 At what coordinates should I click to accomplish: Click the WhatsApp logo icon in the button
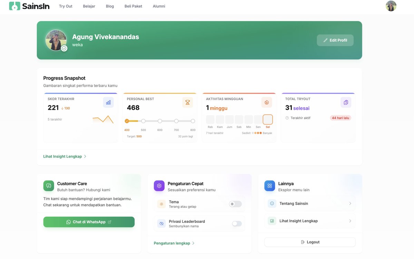click(68, 222)
